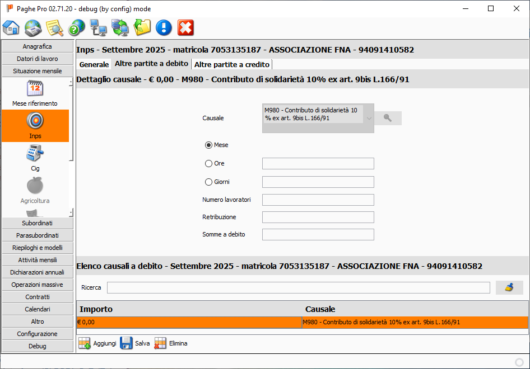Click the home icon in the toolbar

[11, 27]
